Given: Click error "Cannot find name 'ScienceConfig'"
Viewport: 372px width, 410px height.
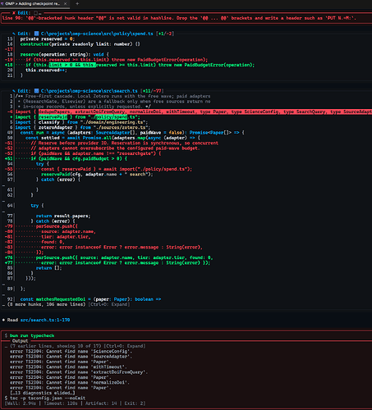Looking at the screenshot, I should coord(71,351).
